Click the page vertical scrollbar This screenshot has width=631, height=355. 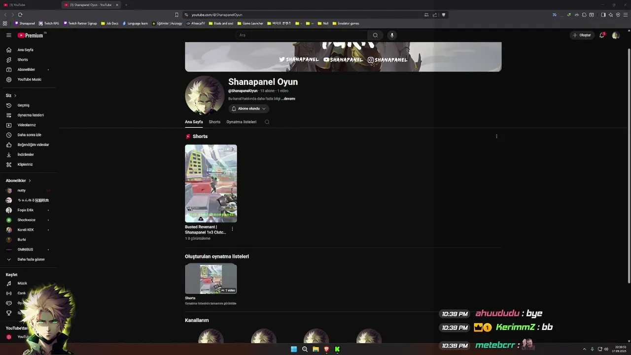(629, 165)
